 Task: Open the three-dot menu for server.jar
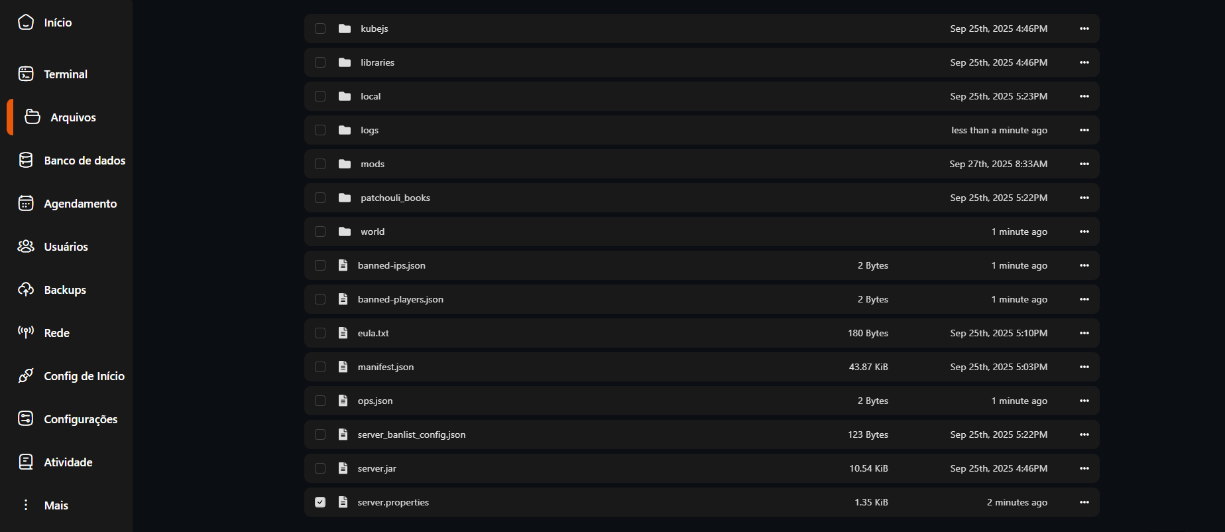(x=1084, y=468)
